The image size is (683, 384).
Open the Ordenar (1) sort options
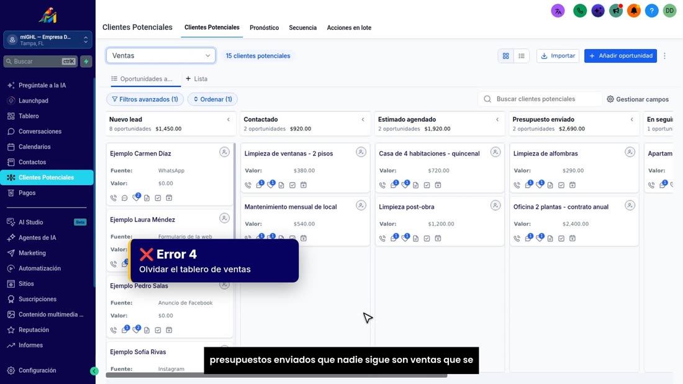point(212,99)
